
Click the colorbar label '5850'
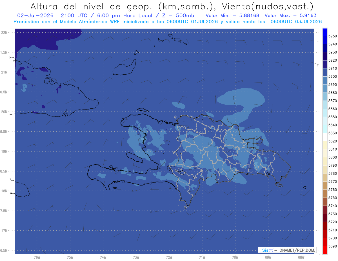click(x=332, y=117)
